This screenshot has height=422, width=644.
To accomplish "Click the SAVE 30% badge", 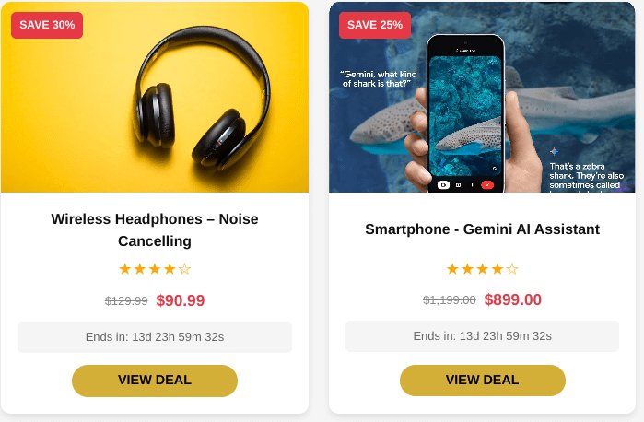I will point(47,25).
